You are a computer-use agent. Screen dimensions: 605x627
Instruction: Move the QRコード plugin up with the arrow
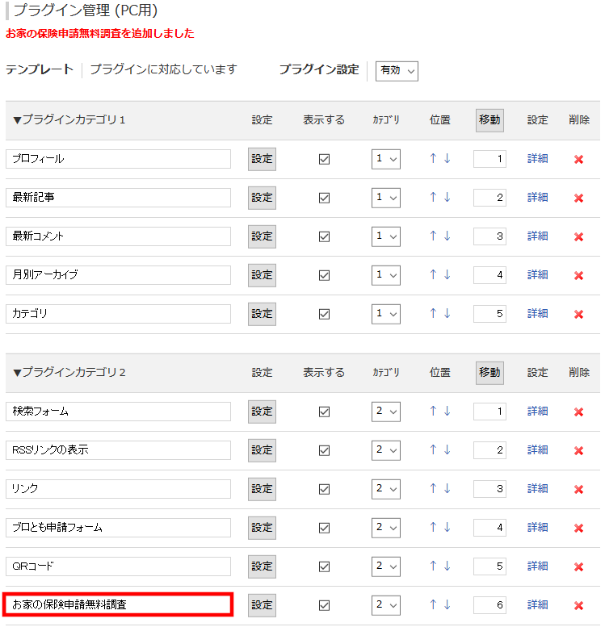click(433, 566)
